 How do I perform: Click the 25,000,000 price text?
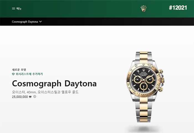pos(20,97)
